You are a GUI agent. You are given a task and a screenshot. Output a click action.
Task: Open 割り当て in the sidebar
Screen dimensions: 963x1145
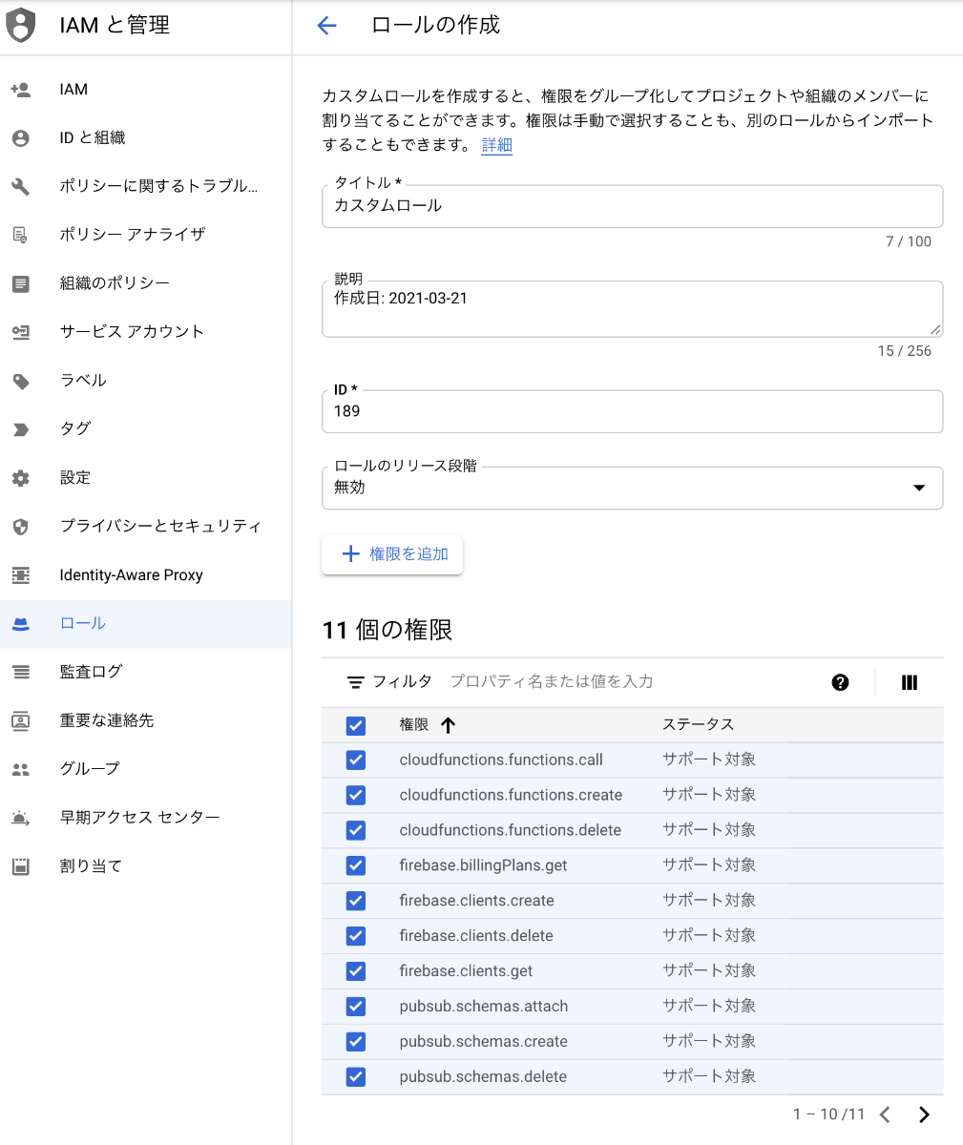146,866
